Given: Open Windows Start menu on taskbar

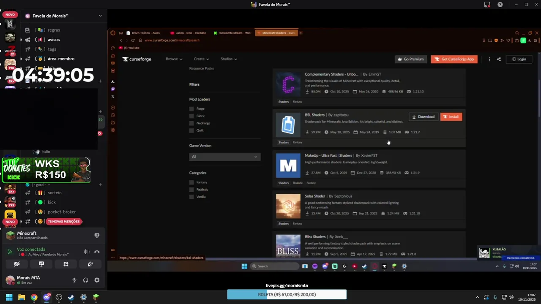Looking at the screenshot, I should click(x=9, y=297).
